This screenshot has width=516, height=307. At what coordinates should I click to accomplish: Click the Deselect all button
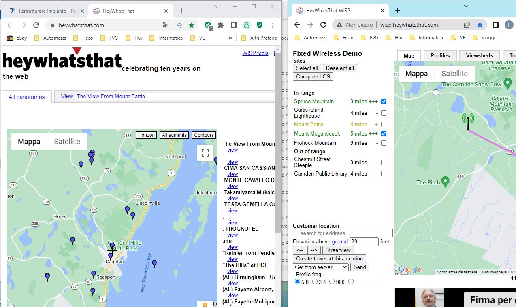[340, 68]
